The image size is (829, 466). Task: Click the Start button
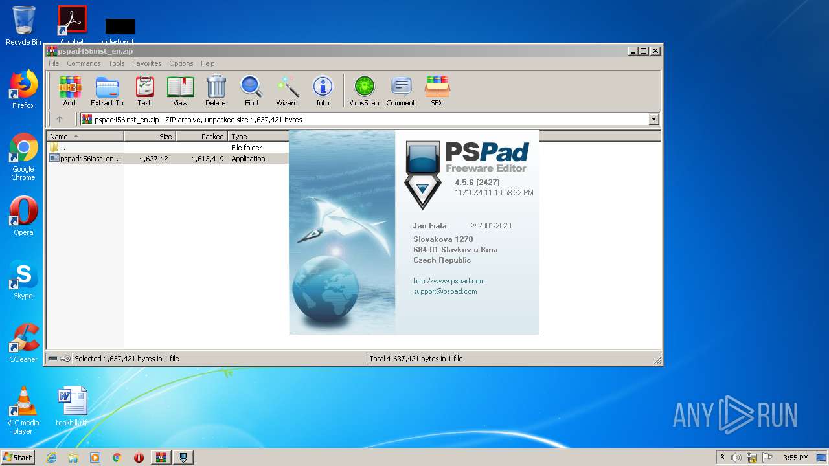[17, 458]
